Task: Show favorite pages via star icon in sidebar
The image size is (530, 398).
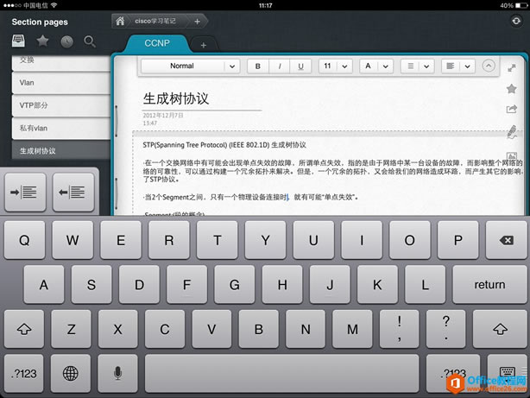Action: click(42, 41)
